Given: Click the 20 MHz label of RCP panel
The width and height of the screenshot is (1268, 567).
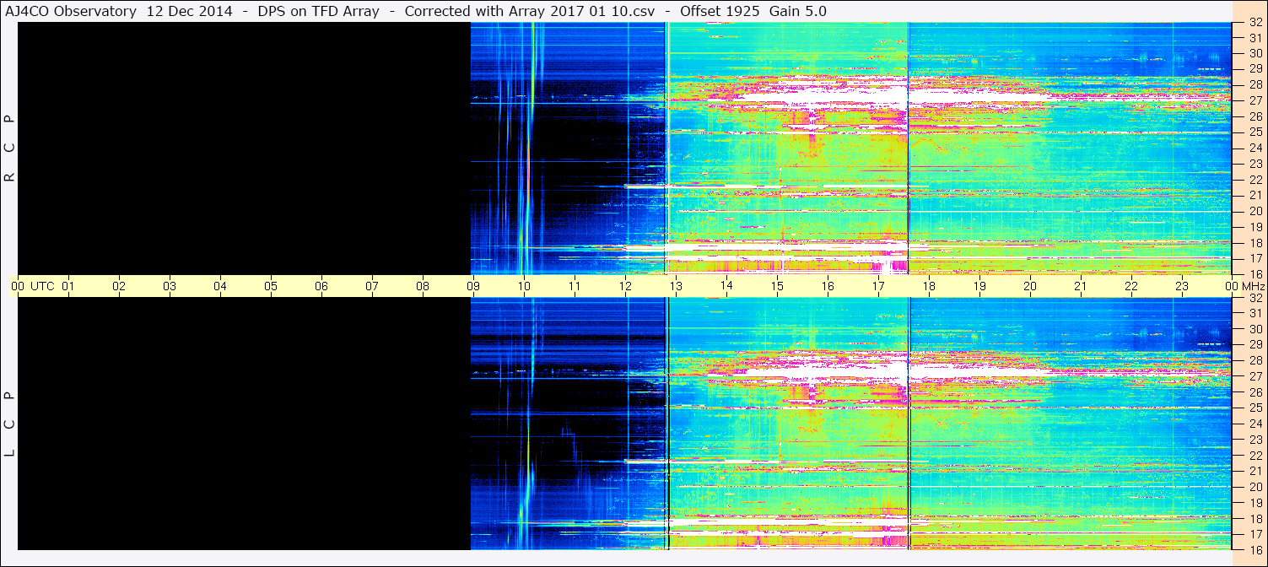Looking at the screenshot, I should (1255, 211).
